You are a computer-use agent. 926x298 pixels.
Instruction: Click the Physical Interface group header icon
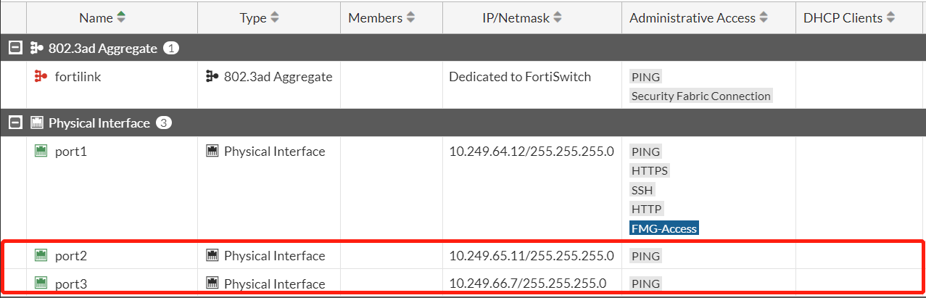36,123
